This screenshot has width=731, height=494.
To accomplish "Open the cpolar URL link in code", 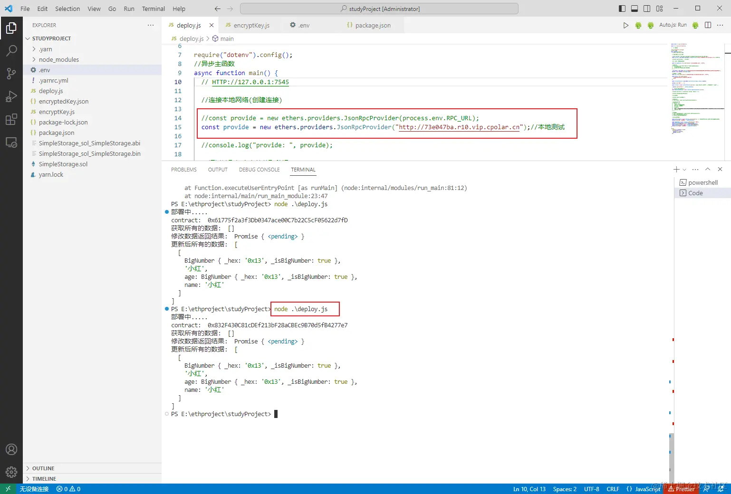I will 459,127.
